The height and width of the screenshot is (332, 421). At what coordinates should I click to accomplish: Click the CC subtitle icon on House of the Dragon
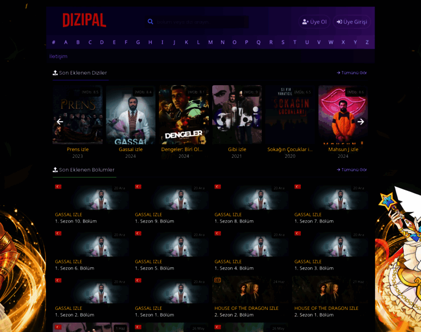(x=218, y=280)
